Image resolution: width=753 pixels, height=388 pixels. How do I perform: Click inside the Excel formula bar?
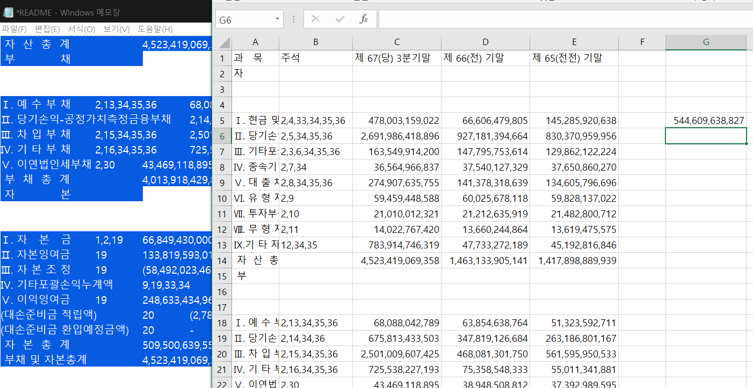[x=566, y=19]
